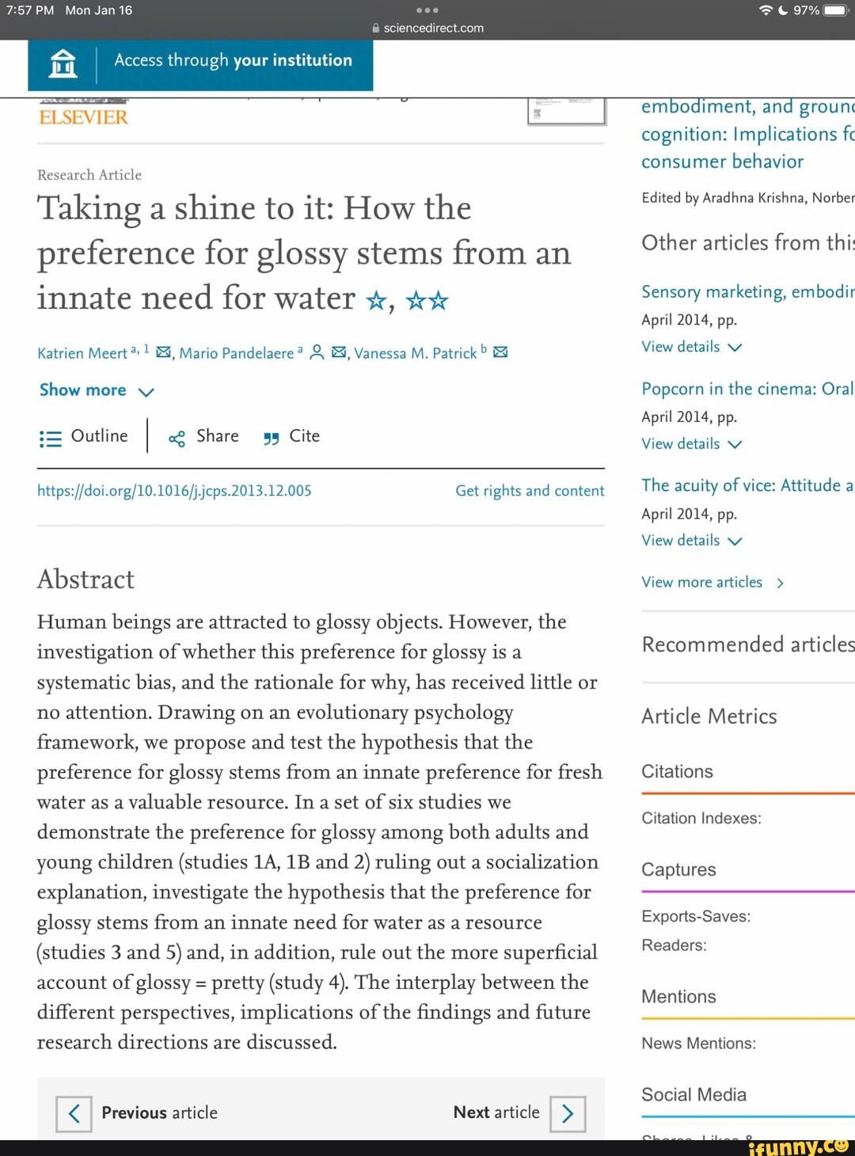This screenshot has height=1156, width=855.
Task: Open Mario Pandelaere's author profile icon
Action: pos(317,352)
